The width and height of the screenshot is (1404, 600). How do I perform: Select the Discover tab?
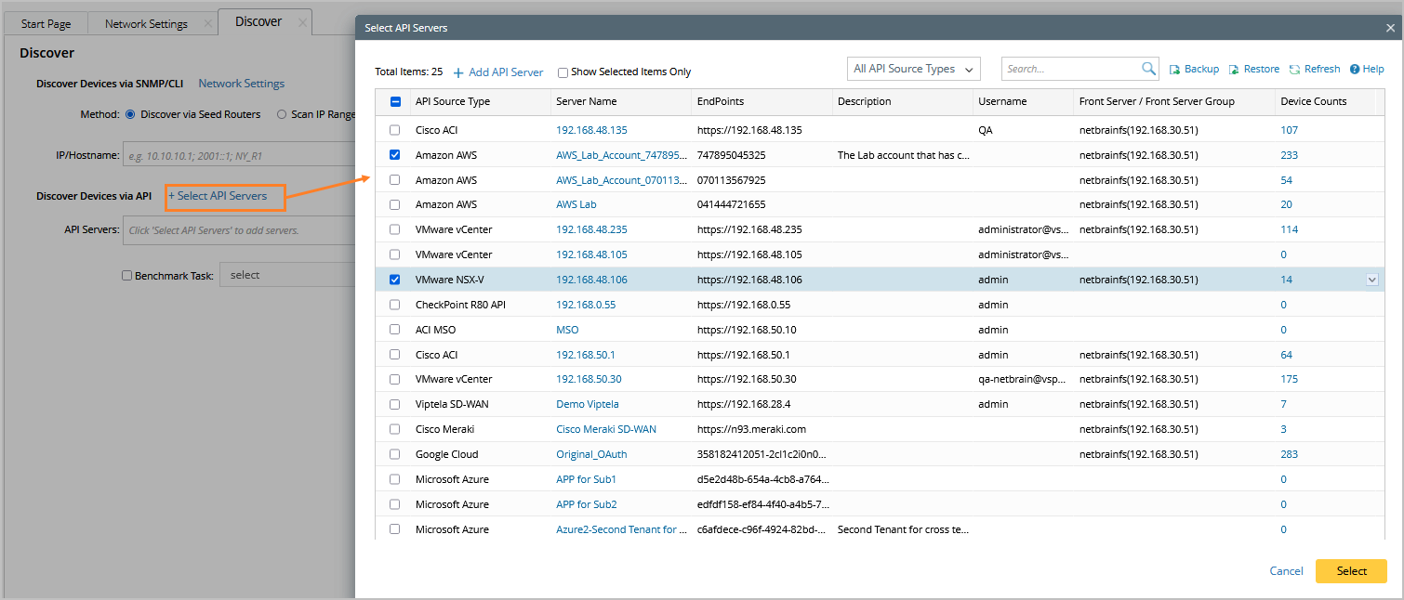[258, 22]
